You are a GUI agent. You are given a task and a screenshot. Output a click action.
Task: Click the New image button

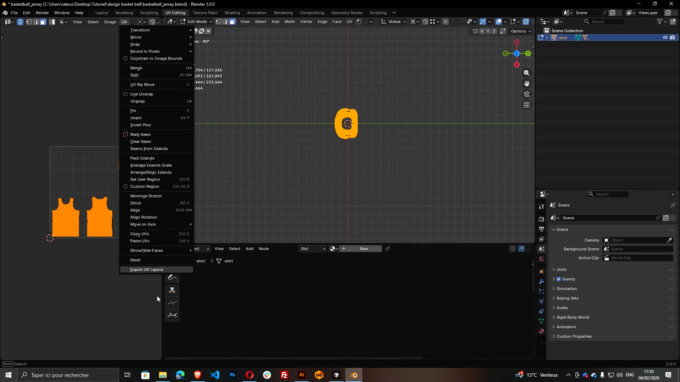pyautogui.click(x=364, y=249)
